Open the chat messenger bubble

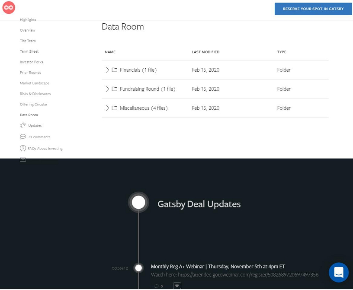pos(338,272)
